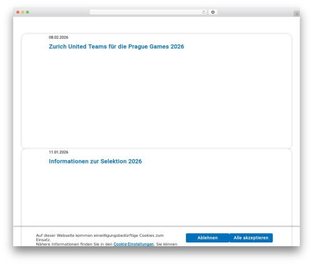313x265 pixels.
Task: Click the date 11.01.2026
Action: tap(58, 152)
